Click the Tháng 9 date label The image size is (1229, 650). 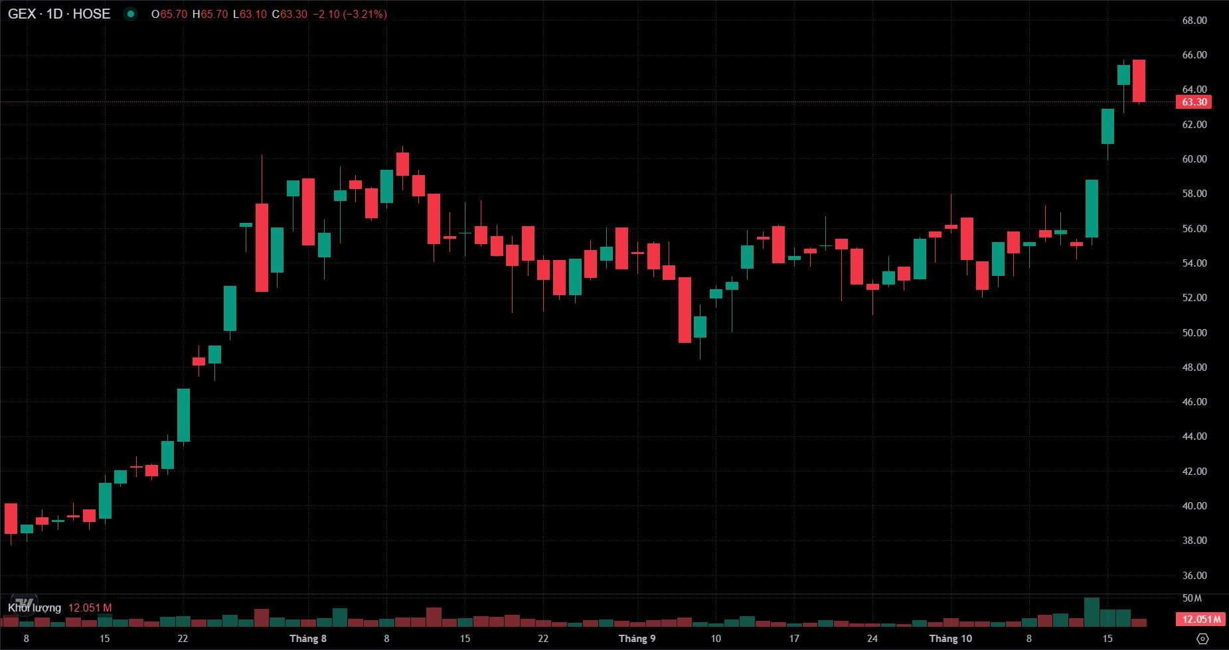(637, 639)
